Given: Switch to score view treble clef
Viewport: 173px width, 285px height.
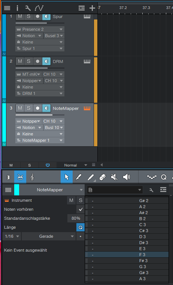Looking at the screenshot, I should click(32, 177).
